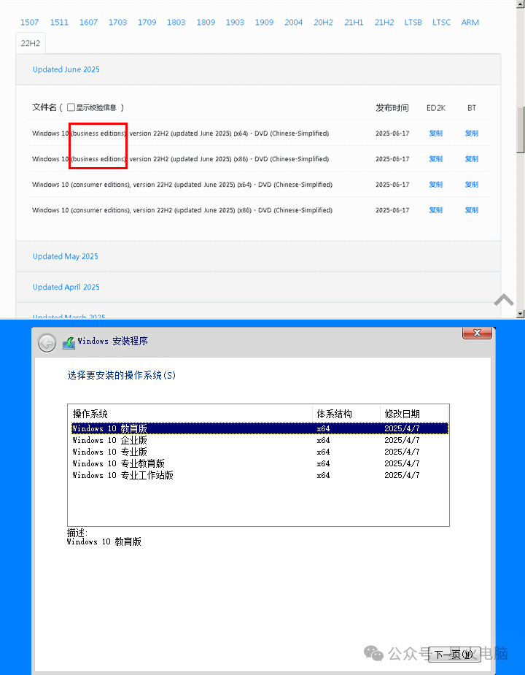The image size is (525, 675).
Task: Open the 21H2 version tab
Action: [x=384, y=23]
